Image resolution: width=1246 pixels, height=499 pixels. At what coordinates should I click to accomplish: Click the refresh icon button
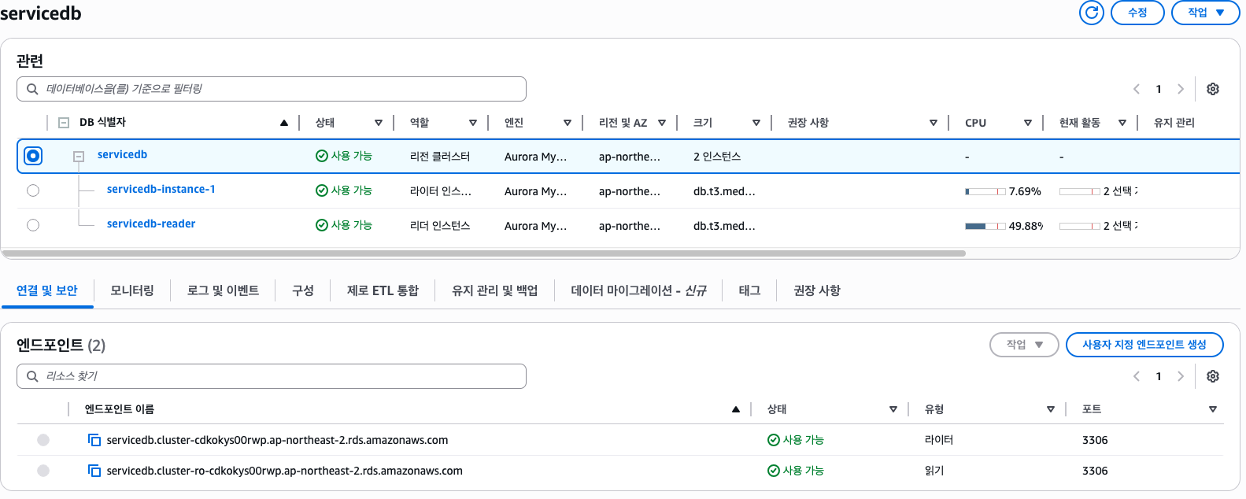(1091, 13)
